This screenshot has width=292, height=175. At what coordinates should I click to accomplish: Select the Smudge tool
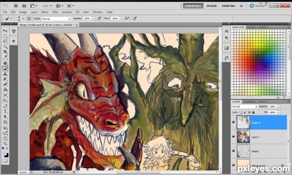[5, 95]
